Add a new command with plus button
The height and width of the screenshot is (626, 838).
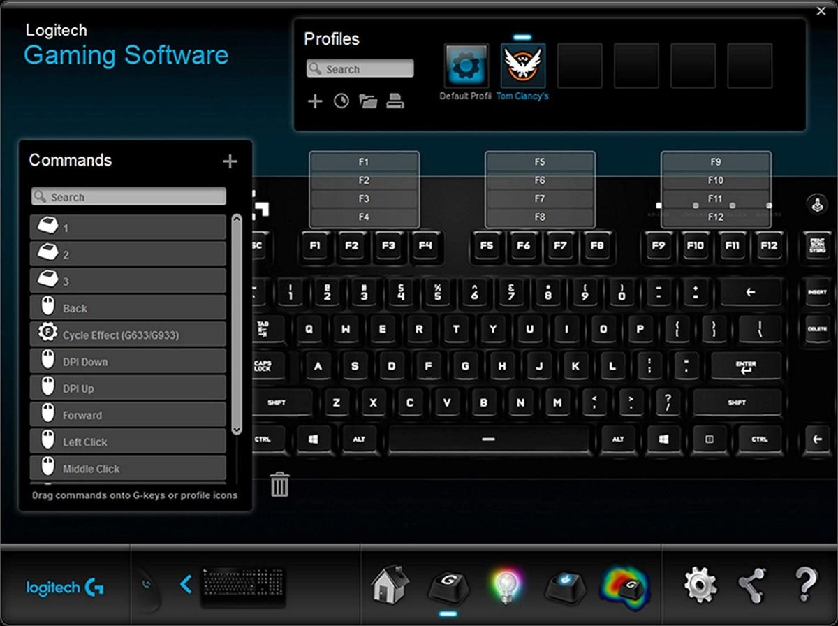tap(230, 161)
